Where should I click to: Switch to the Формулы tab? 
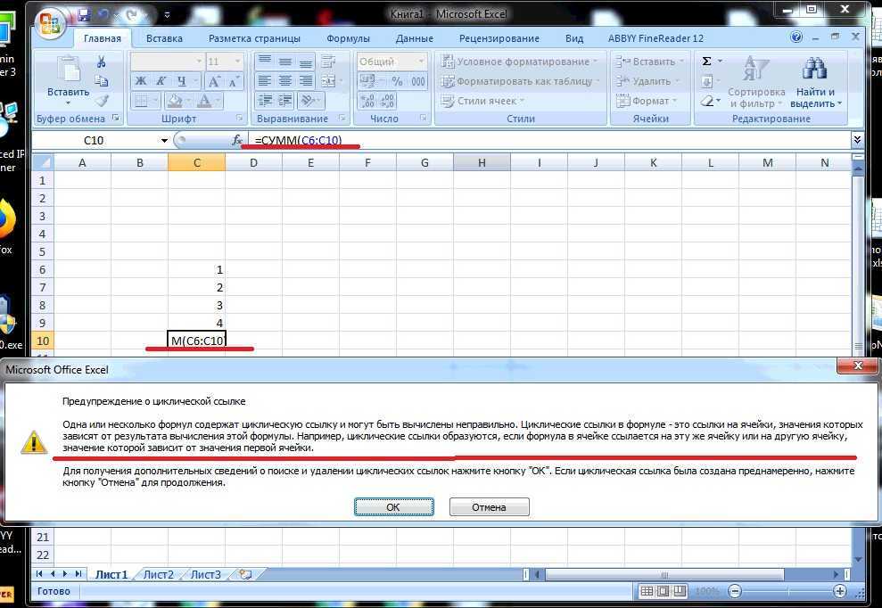click(x=348, y=38)
